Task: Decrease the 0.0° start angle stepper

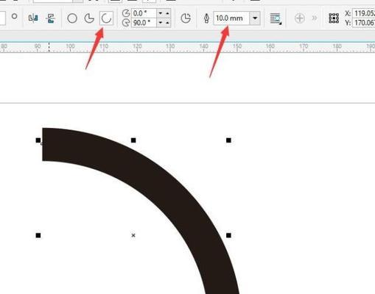Action: (x=161, y=13)
